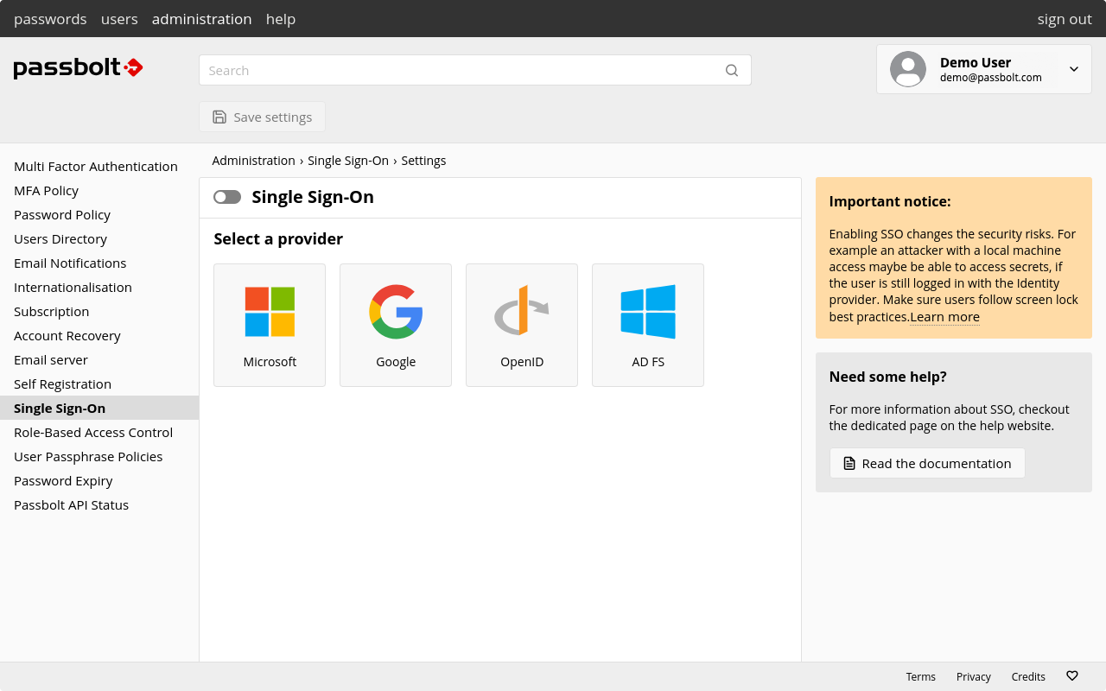The image size is (1106, 691).
Task: Open the Terms link
Action: click(x=921, y=676)
